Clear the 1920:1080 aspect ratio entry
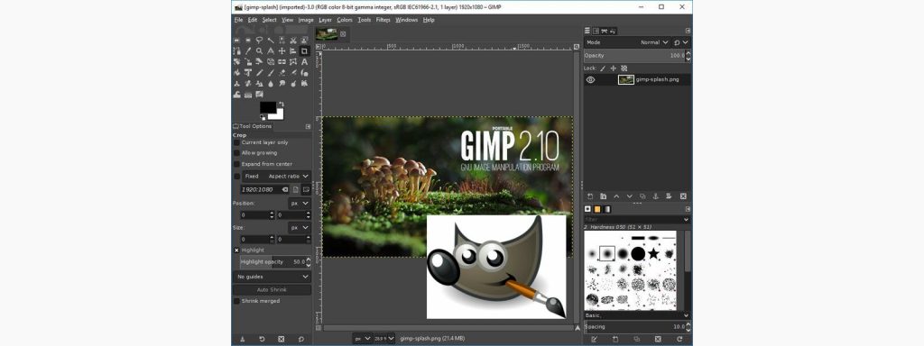The width and height of the screenshot is (924, 346). pyautogui.click(x=284, y=189)
